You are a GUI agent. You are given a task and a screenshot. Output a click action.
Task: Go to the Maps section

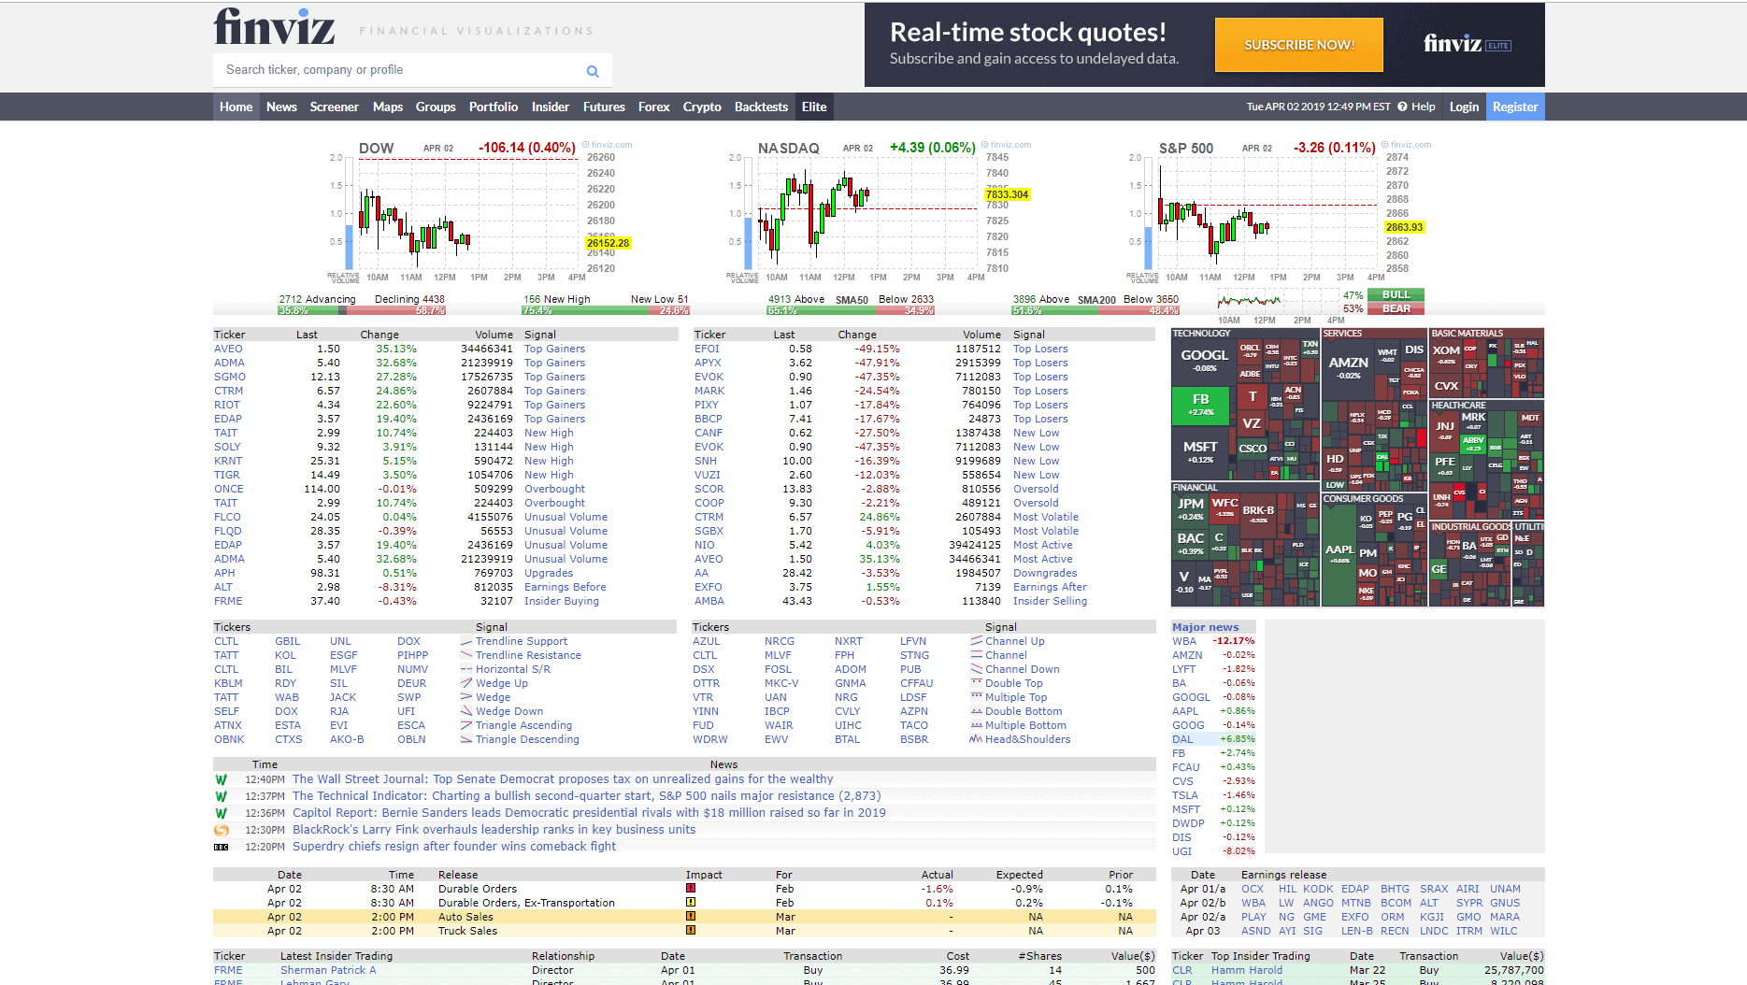387,107
